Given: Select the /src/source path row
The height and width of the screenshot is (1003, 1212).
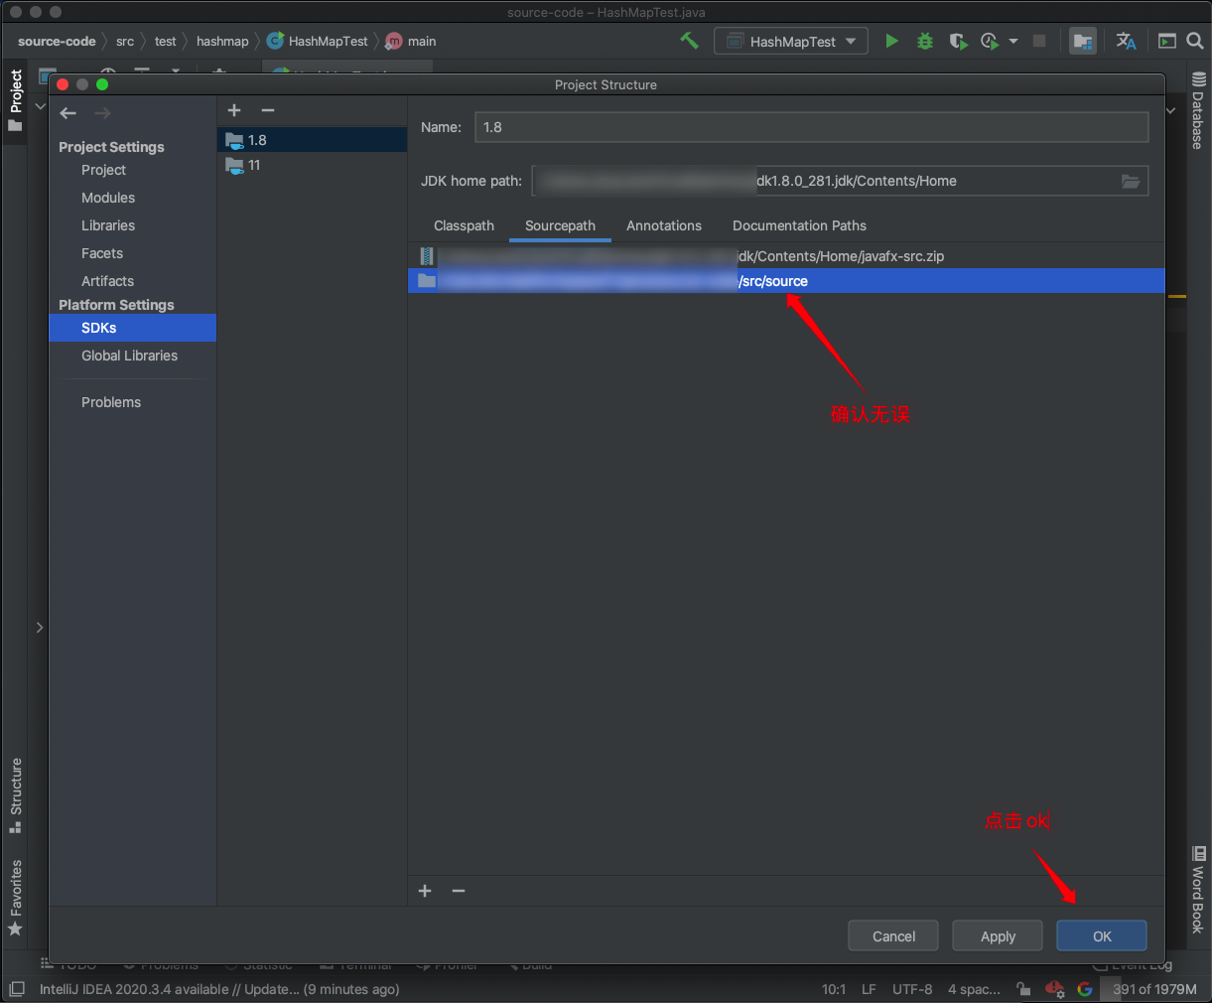Looking at the screenshot, I should (x=786, y=281).
